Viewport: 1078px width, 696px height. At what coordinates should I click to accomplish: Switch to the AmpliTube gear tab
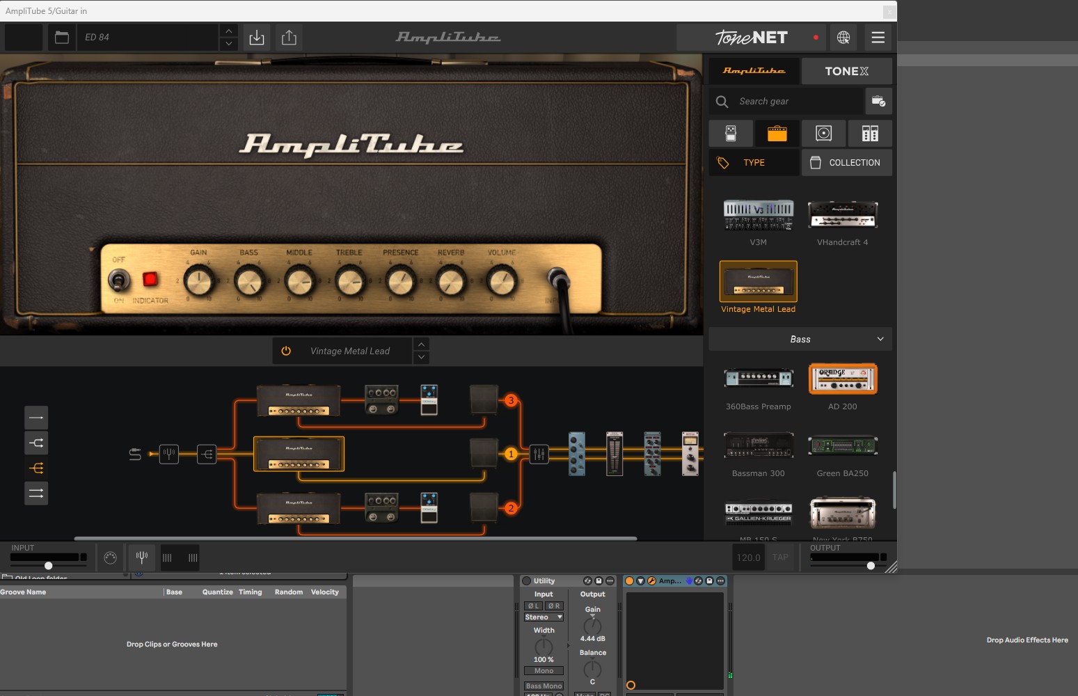click(754, 71)
